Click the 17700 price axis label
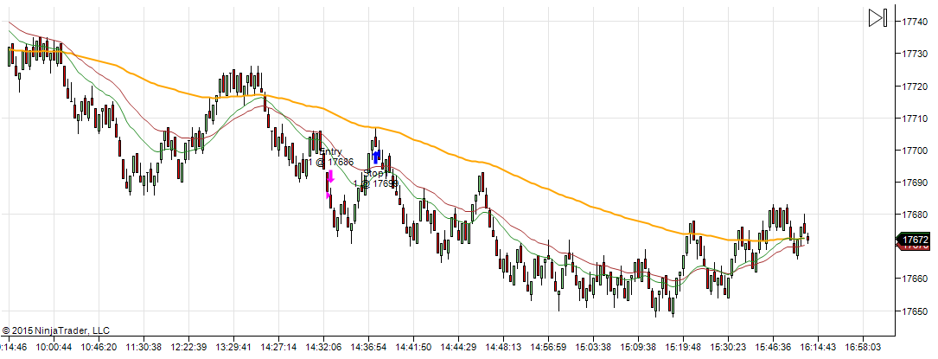 [x=915, y=151]
